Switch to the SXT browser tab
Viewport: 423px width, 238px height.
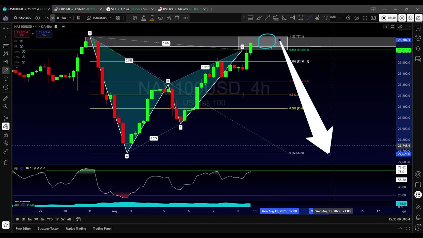point(130,9)
